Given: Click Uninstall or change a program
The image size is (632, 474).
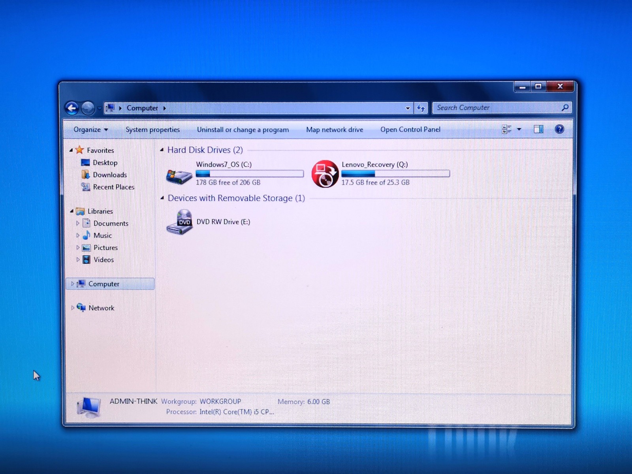Looking at the screenshot, I should tap(243, 130).
